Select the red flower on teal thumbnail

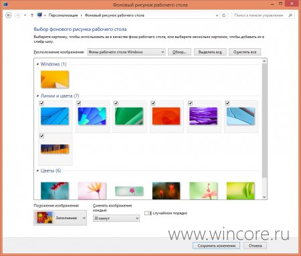click(x=55, y=190)
